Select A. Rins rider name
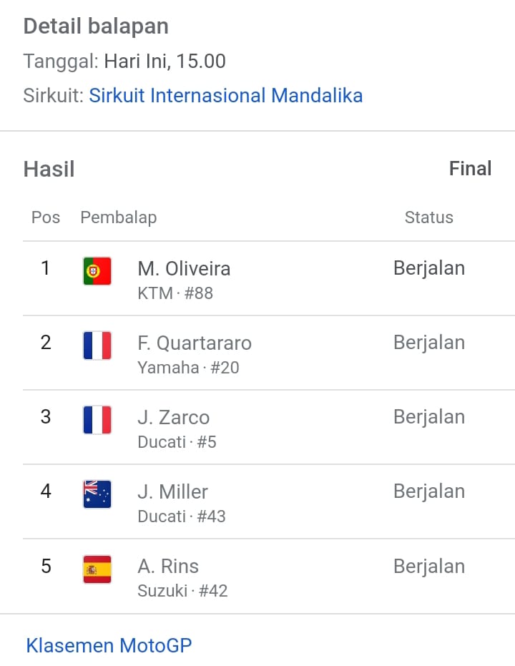 pyautogui.click(x=168, y=567)
